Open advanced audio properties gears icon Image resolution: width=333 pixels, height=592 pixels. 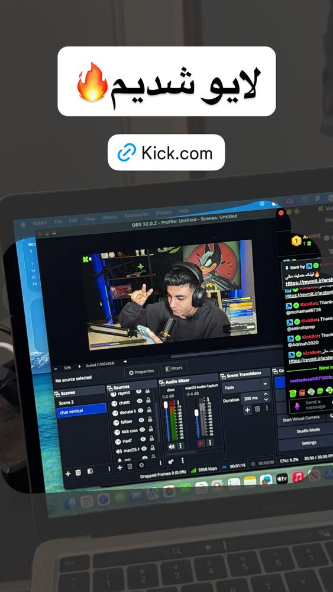point(171,461)
